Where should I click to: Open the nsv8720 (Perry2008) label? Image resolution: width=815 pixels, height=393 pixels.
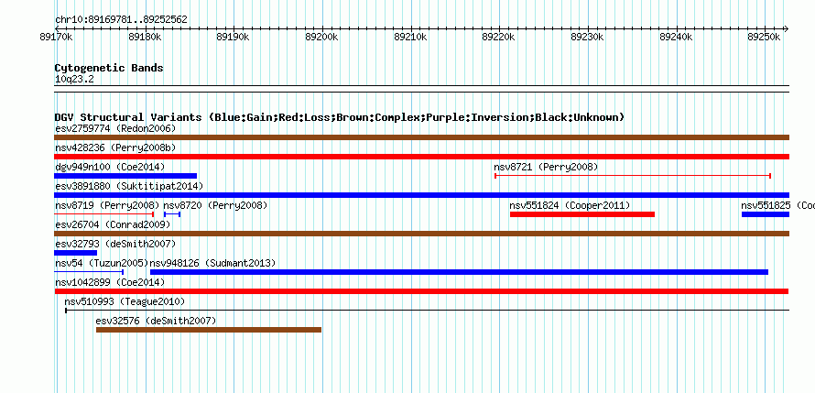point(215,205)
